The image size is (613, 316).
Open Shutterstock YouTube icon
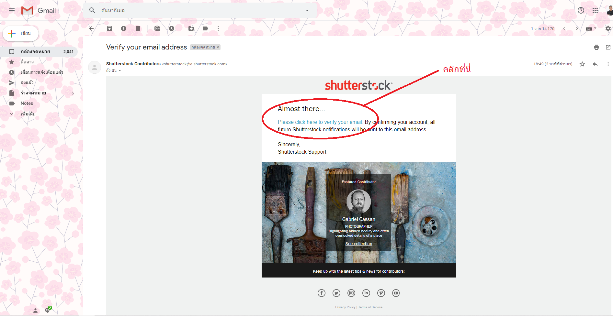[396, 293]
